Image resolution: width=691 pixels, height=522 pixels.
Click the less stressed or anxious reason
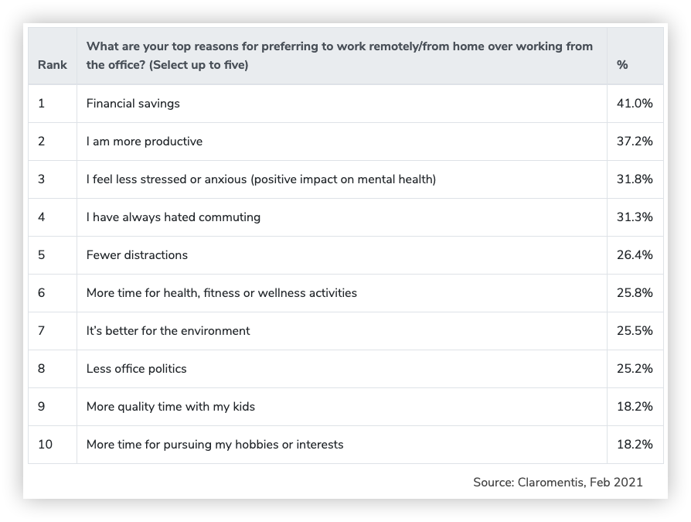pos(261,179)
